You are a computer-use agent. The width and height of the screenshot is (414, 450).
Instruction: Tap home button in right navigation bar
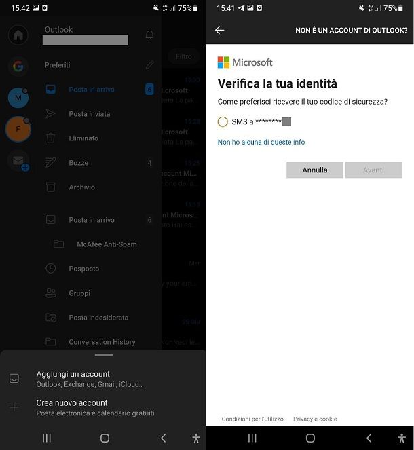(310, 438)
